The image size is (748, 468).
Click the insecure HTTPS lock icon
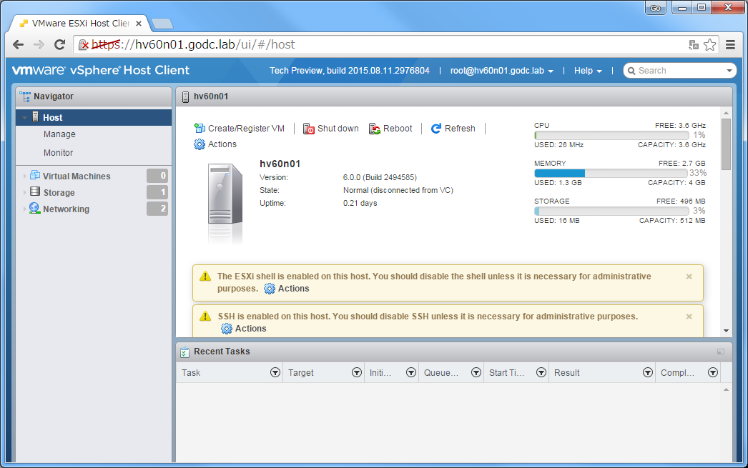click(84, 45)
